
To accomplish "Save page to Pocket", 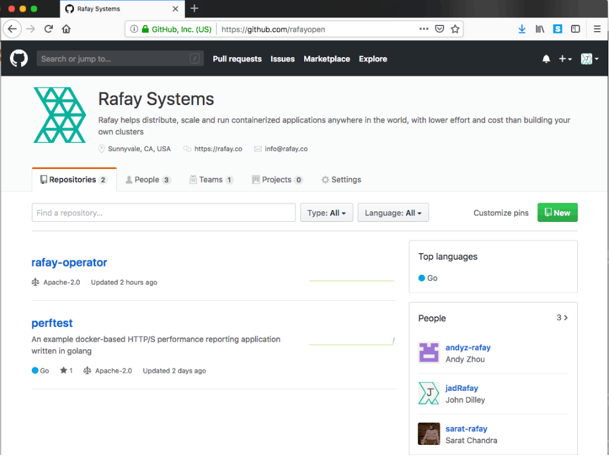I will 439,29.
